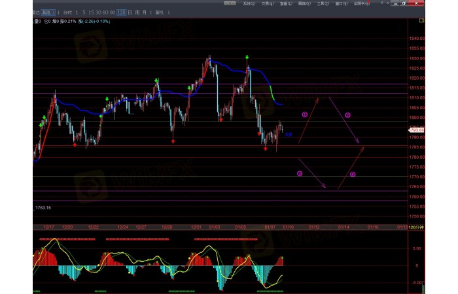The image size is (458, 294).
Task: Click the pin icon beside window controls
Action: (x=382, y=4)
